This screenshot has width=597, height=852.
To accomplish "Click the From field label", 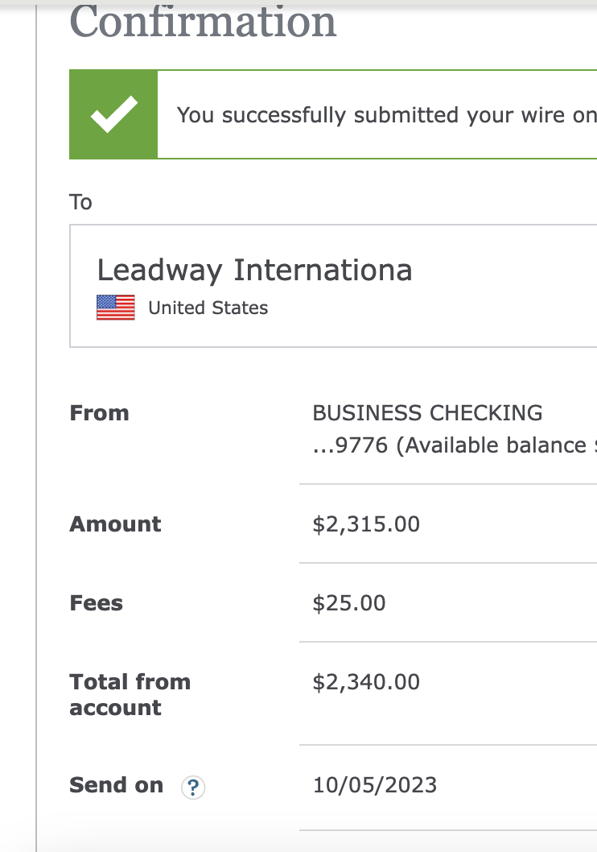I will click(99, 413).
